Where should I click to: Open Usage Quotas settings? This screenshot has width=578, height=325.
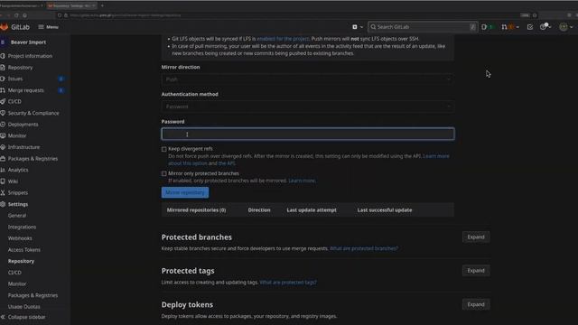pos(24,307)
